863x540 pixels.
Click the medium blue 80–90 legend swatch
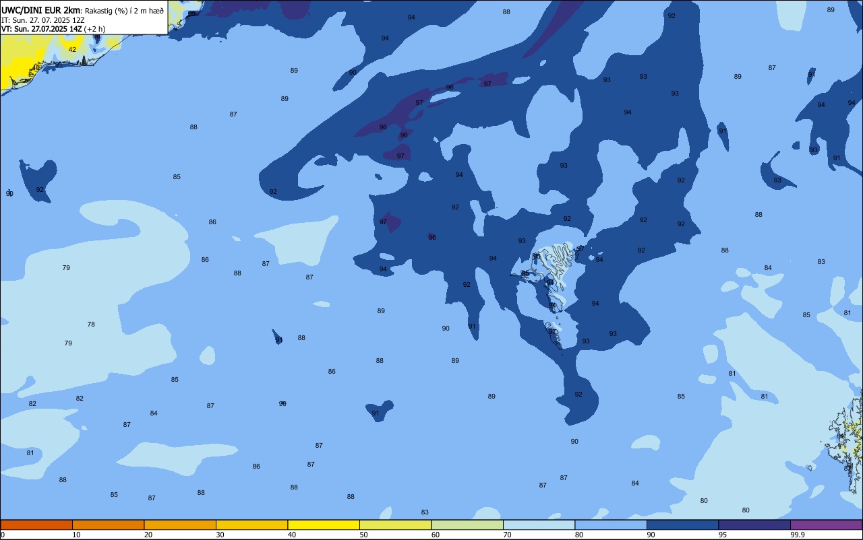click(x=611, y=525)
